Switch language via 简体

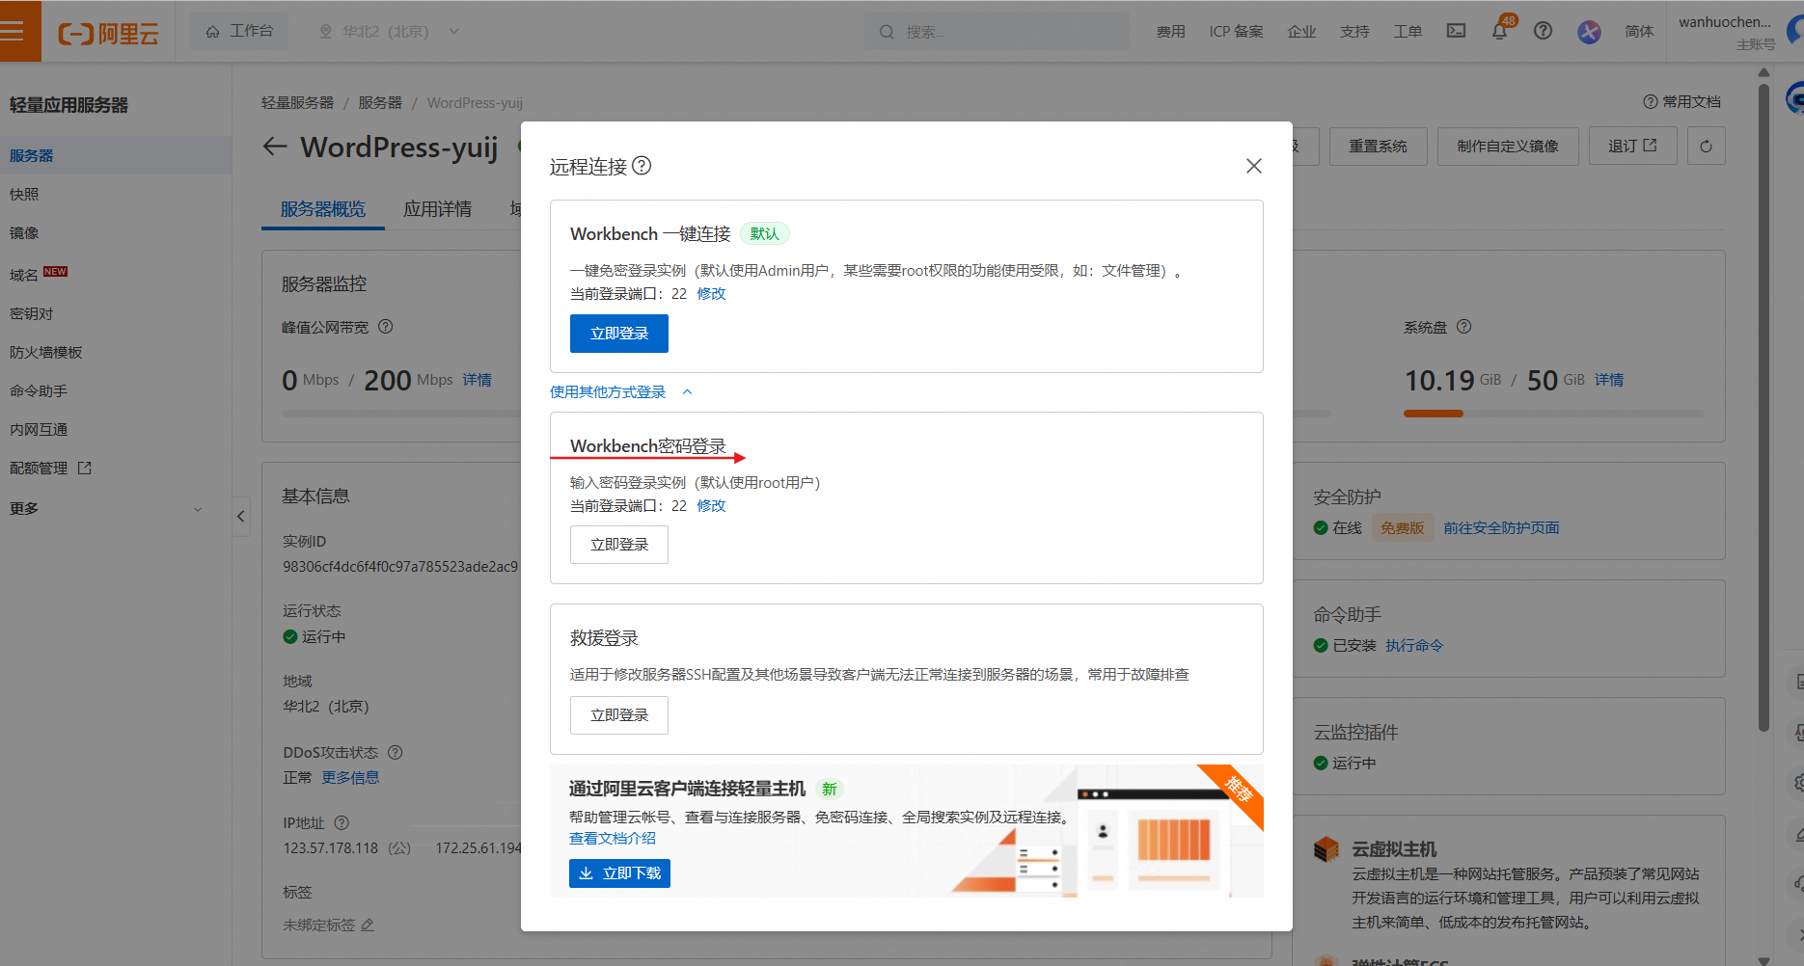pyautogui.click(x=1639, y=32)
